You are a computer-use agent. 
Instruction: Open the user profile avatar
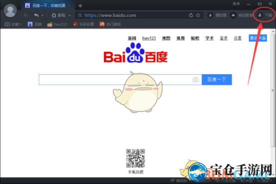click(10, 11)
